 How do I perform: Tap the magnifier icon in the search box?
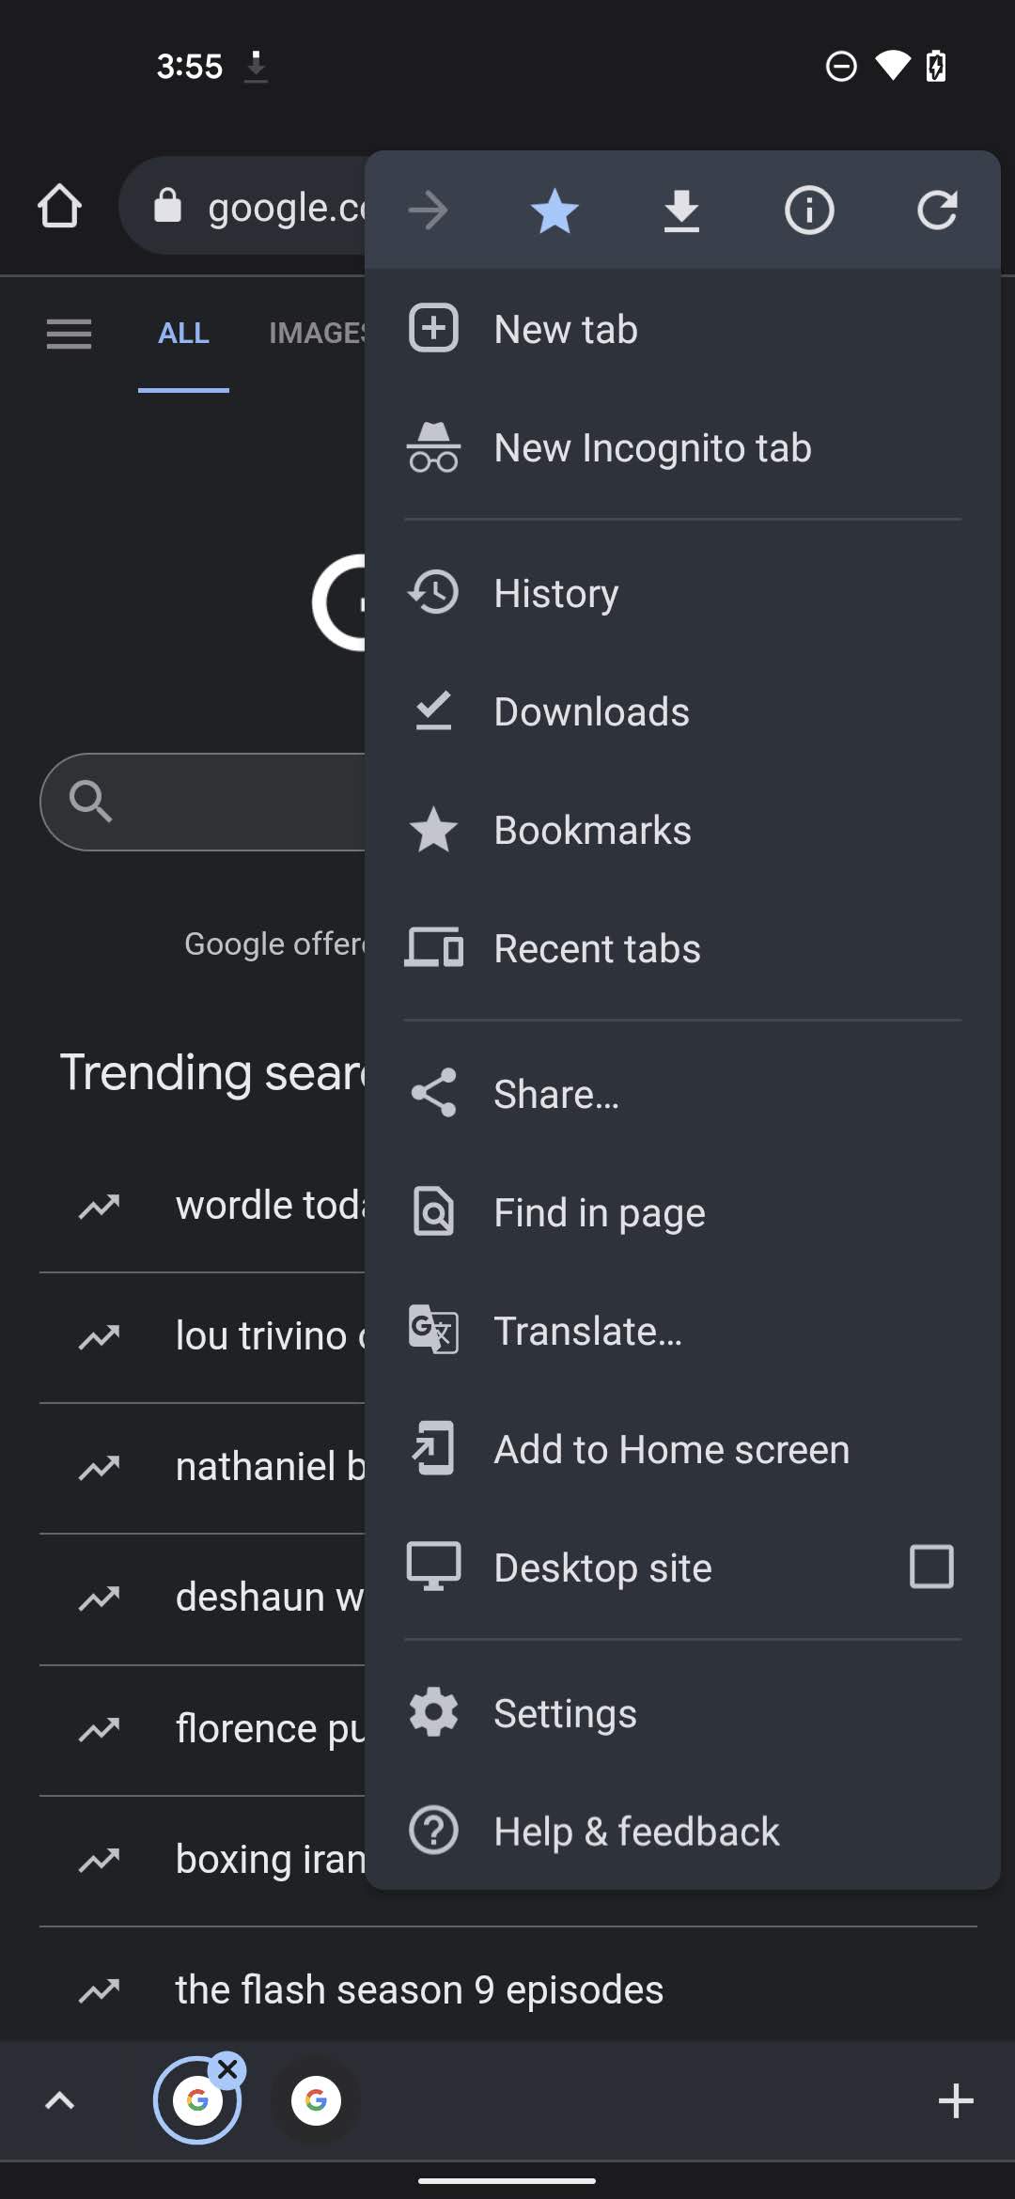coord(90,802)
